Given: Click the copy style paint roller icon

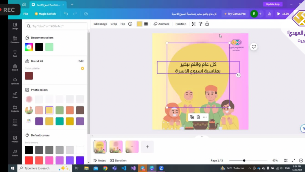Looking at the screenshot, I should pos(200,24).
